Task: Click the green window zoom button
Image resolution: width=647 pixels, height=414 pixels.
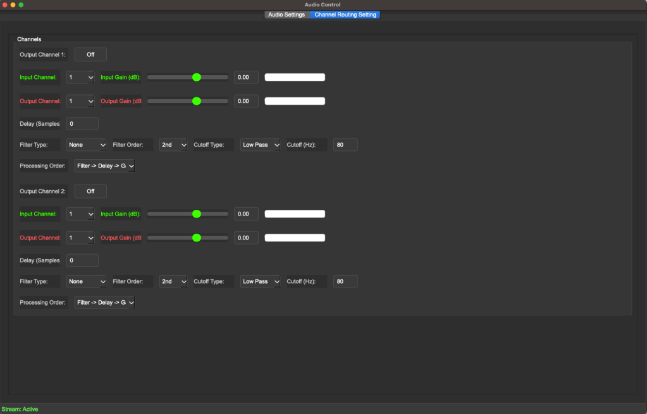Action: pyautogui.click(x=21, y=4)
